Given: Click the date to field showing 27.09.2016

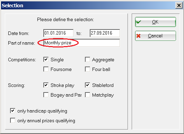Looking at the screenshot, I should 105,33.
